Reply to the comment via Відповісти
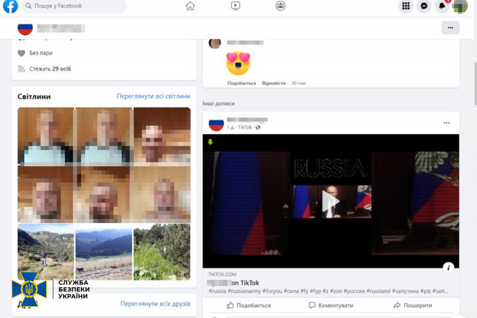The height and width of the screenshot is (318, 477). (x=273, y=83)
